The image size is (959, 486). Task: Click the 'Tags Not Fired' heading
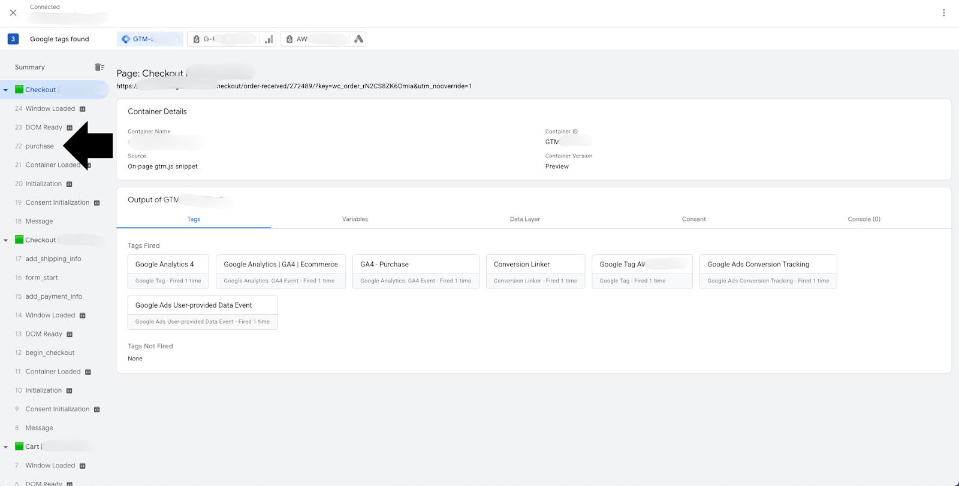click(150, 346)
